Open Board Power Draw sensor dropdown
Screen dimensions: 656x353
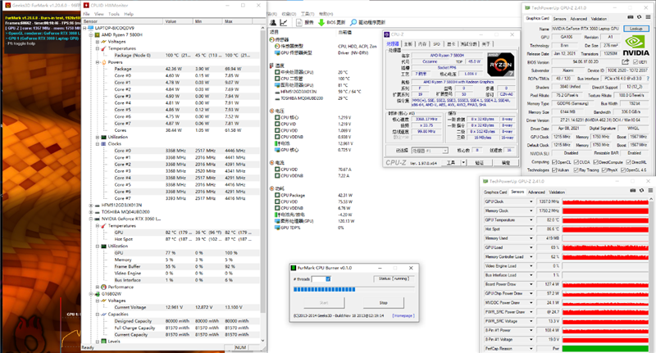pyautogui.click(x=531, y=284)
